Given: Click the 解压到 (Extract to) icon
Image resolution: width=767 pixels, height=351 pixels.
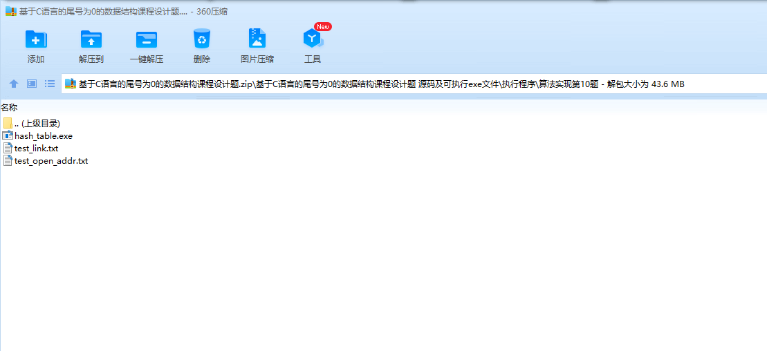Looking at the screenshot, I should pos(91,39).
